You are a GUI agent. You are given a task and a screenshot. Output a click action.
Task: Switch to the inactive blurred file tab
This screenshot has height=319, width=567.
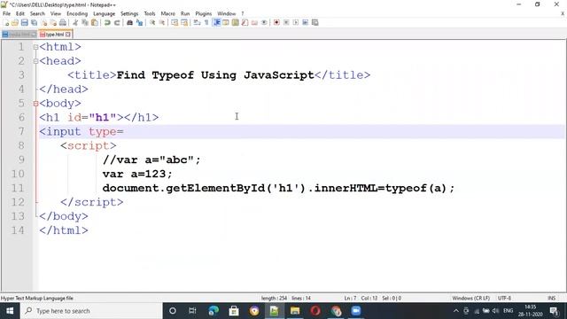click(x=19, y=35)
